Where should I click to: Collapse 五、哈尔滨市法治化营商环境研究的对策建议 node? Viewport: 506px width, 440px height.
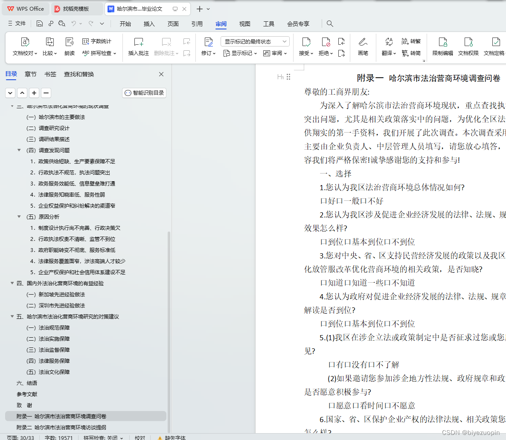(x=12, y=316)
